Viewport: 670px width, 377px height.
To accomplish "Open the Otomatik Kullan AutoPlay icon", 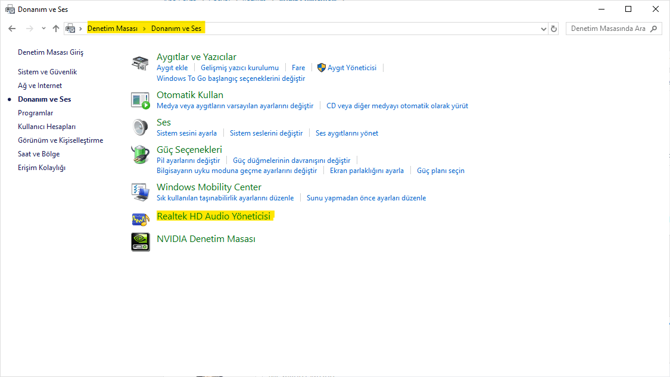I will [140, 100].
